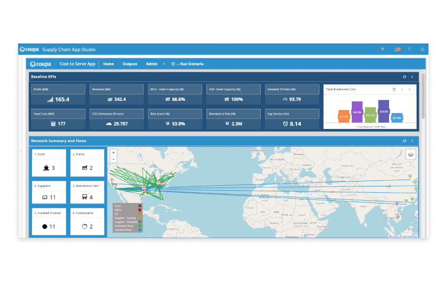Viewport: 446px width, 282px height.
Task: Refresh the Network Summary and Flows panel
Action: 404,141
